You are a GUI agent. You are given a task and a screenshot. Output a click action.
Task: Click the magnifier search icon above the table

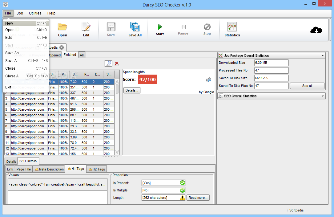click(x=109, y=63)
